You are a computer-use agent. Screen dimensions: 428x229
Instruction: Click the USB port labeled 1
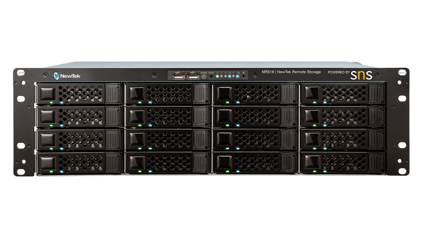[179, 77]
